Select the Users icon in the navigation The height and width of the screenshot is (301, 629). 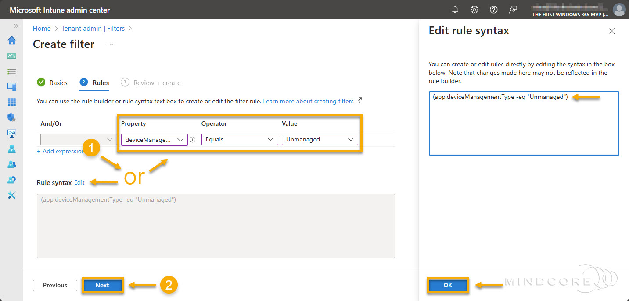pos(11,149)
